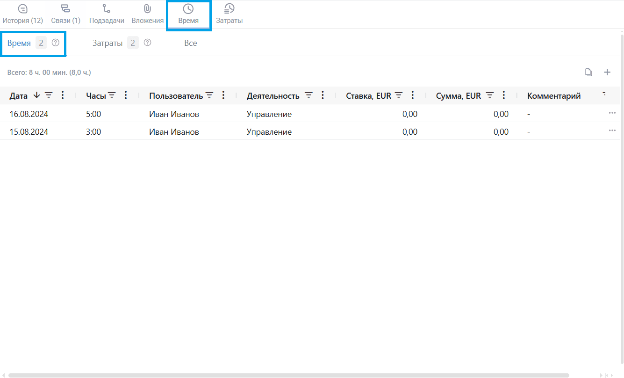This screenshot has height=378, width=624.
Task: Open the Вложения attachments tab
Action: [147, 15]
